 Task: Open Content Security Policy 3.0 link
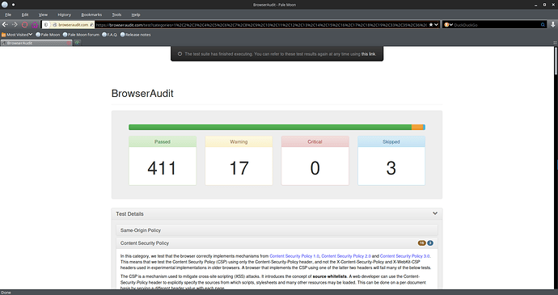click(404, 256)
